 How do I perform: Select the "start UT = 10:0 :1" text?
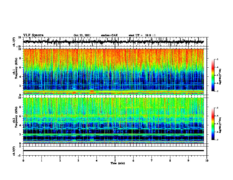(142, 35)
